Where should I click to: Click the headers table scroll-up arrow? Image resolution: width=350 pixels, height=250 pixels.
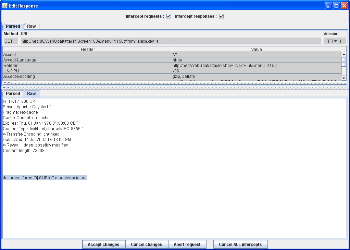(x=344, y=55)
